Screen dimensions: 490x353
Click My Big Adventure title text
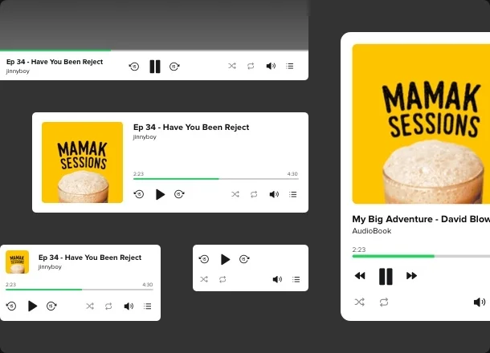421,219
